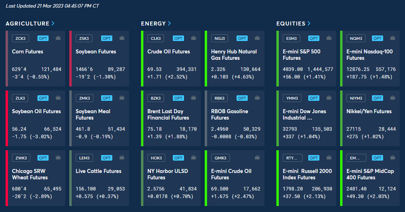Screen dimensions: 405x212
Task: Select the QMK3 ticker code
Action: pyautogui.click(x=220, y=158)
